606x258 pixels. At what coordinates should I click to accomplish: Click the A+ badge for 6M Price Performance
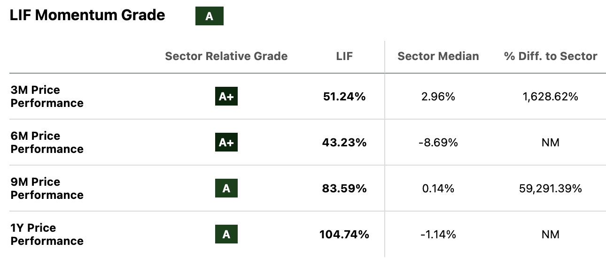click(x=226, y=143)
